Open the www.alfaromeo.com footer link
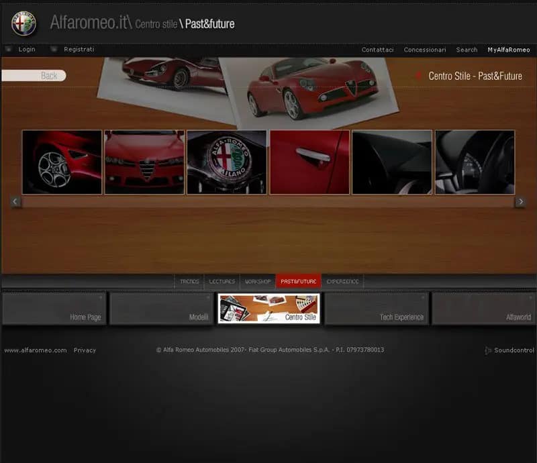The image size is (537, 463). coord(36,350)
